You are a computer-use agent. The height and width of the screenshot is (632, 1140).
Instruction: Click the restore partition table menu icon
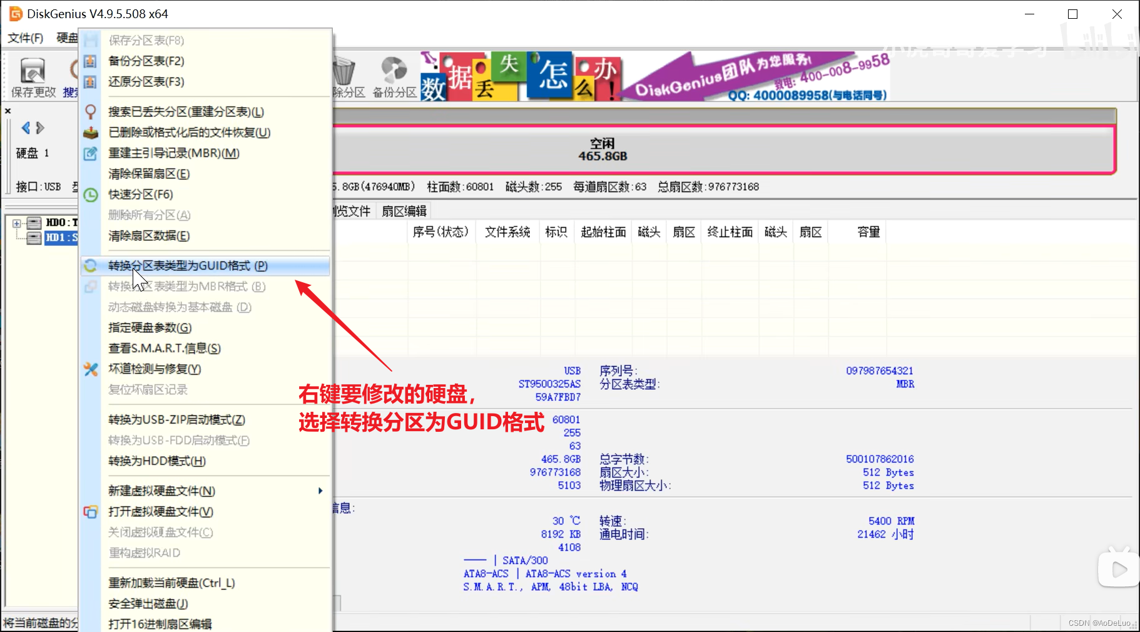[90, 81]
